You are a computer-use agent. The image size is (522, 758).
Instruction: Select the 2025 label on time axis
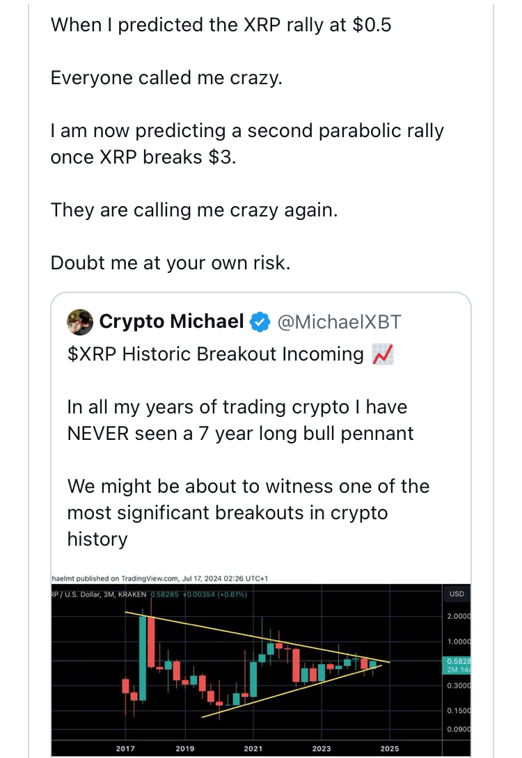389,748
